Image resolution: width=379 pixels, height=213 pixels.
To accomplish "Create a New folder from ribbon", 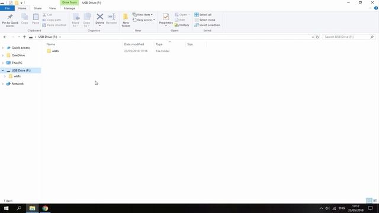I will [126, 20].
